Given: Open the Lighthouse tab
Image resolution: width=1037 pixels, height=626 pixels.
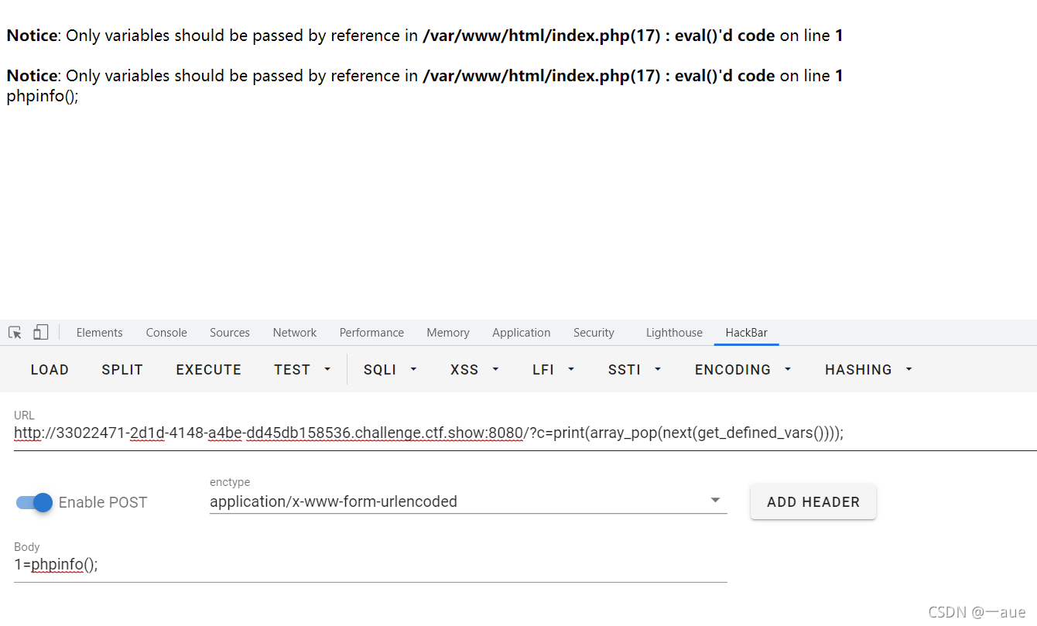Looking at the screenshot, I should pos(674,333).
